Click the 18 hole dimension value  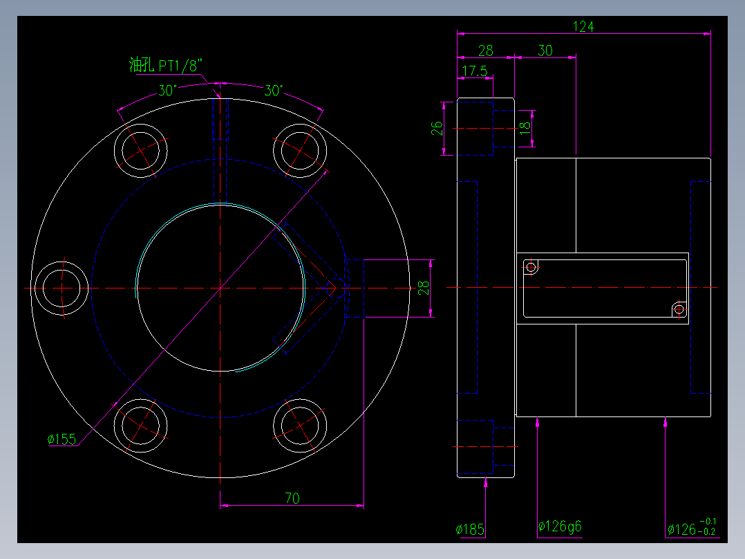525,127
